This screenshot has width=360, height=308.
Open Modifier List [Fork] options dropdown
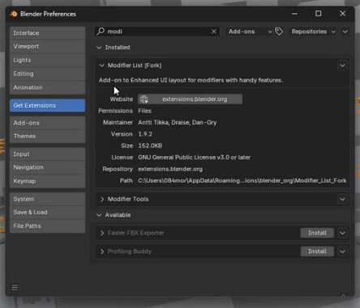coord(342,65)
